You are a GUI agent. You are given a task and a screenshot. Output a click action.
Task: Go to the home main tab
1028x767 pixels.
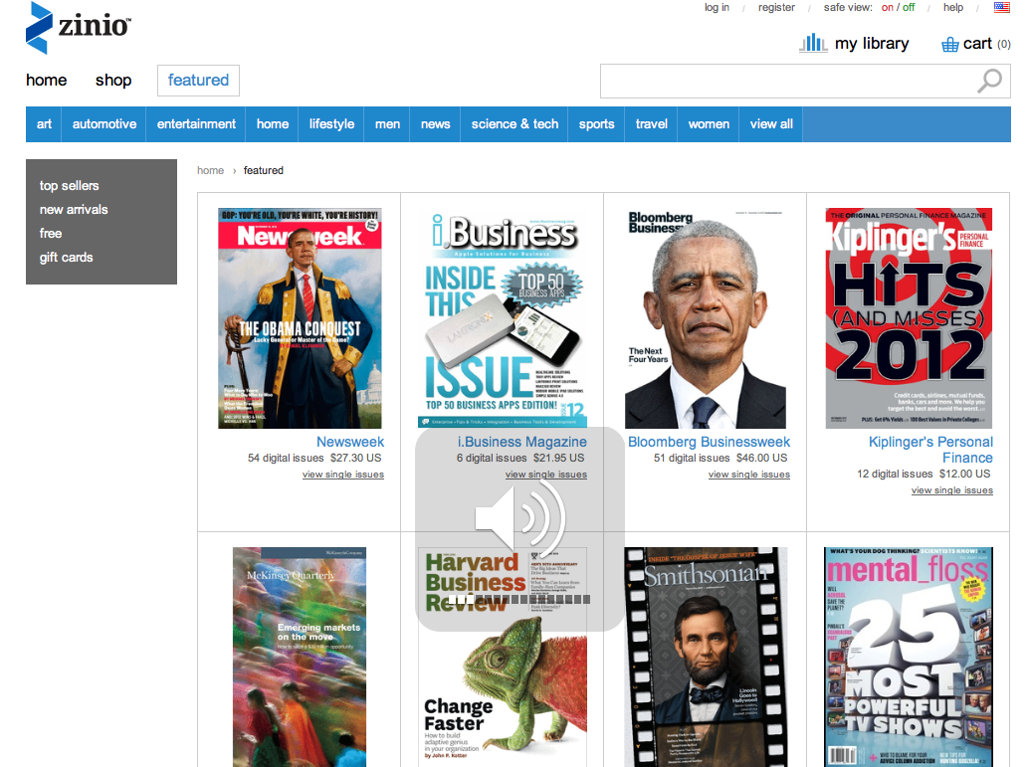(47, 80)
